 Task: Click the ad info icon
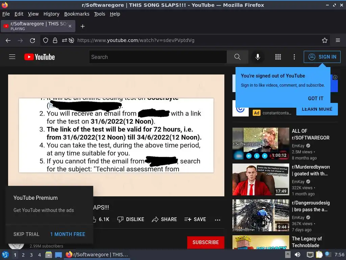(335, 77)
